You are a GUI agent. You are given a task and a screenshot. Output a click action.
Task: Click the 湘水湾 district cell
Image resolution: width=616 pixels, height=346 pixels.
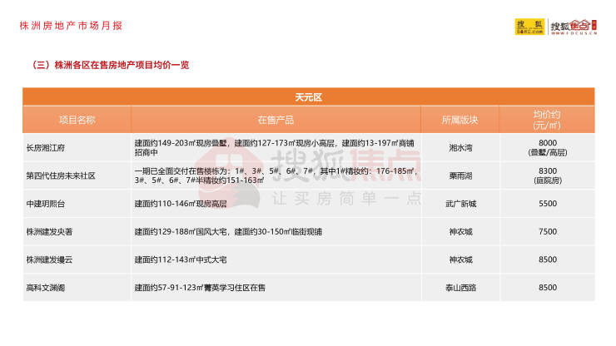(460, 148)
